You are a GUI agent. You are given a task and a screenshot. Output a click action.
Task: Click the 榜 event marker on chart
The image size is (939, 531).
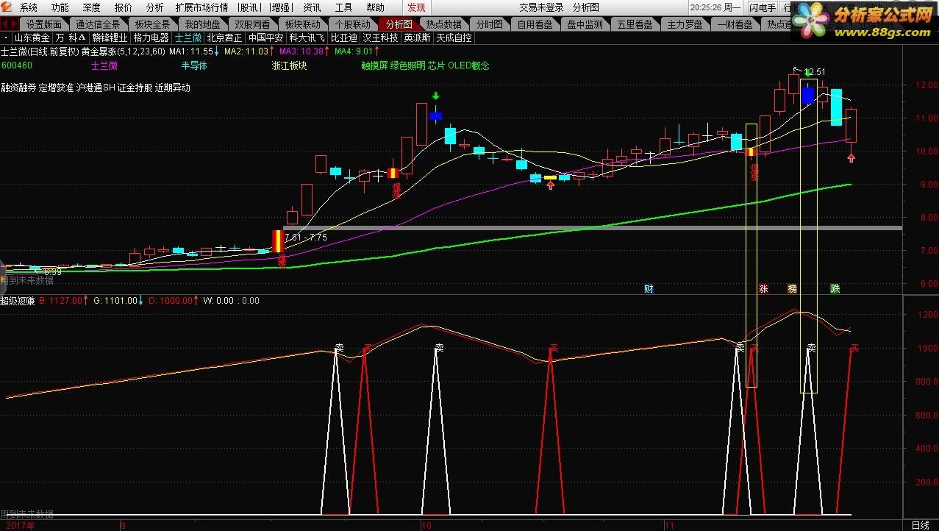click(x=792, y=288)
